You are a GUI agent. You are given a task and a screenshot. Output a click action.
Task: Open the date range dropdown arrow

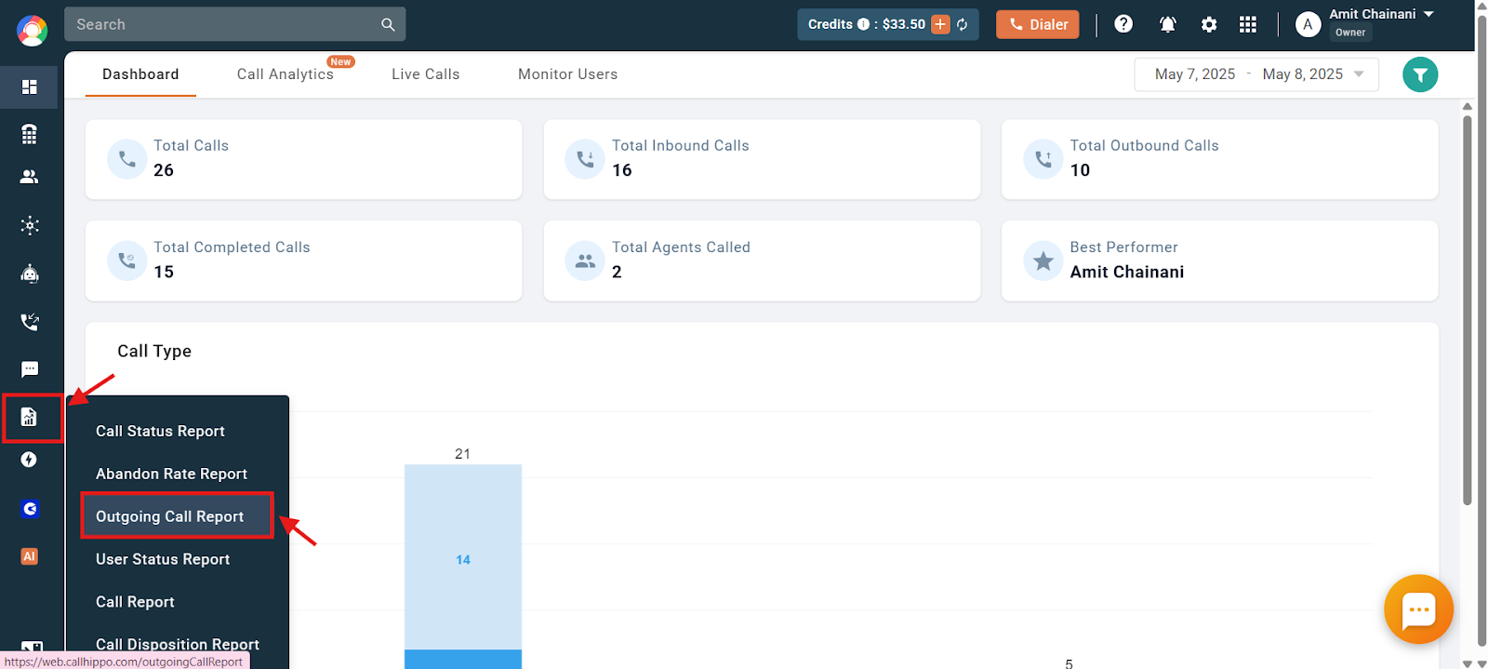click(x=1359, y=74)
